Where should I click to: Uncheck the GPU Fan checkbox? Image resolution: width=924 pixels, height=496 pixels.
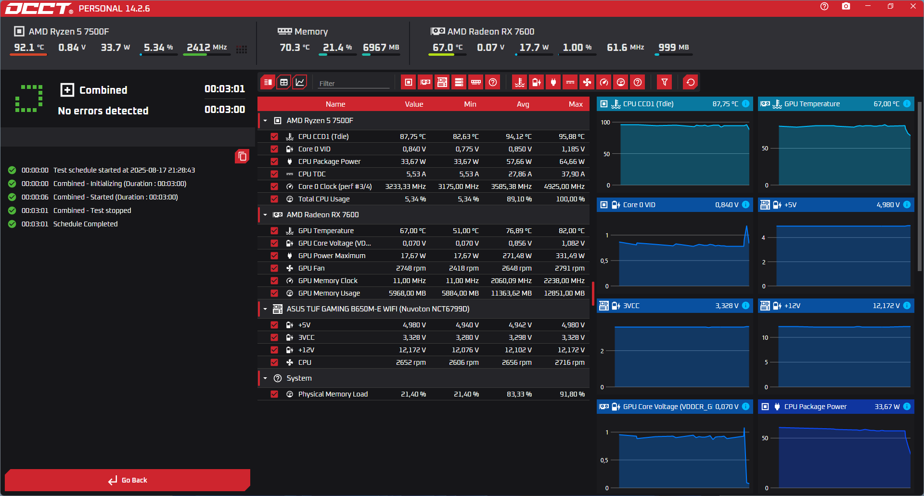click(274, 268)
